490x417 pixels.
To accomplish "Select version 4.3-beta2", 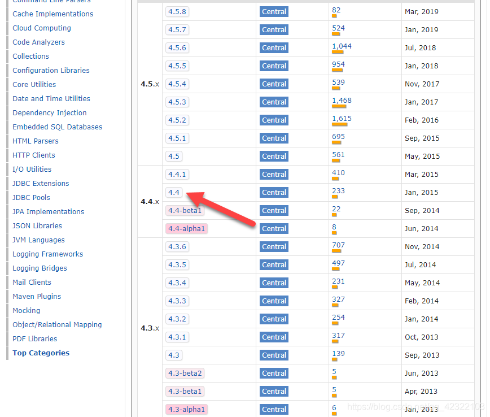I will pos(185,373).
